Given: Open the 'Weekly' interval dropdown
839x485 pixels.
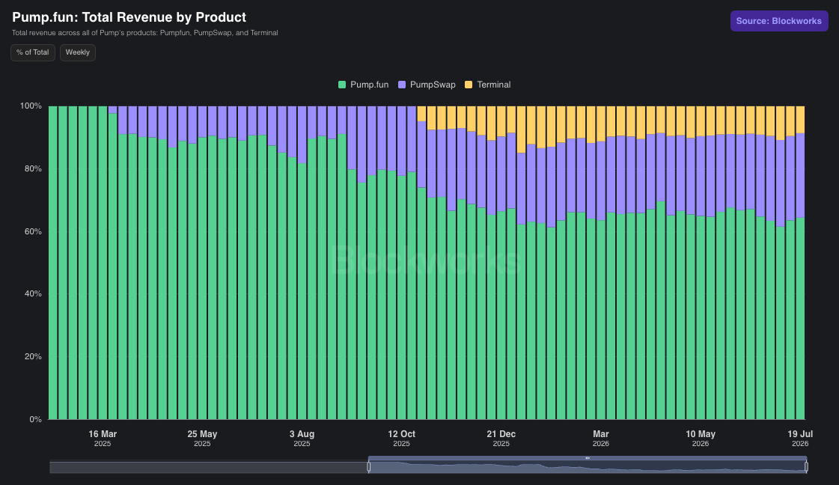Looking at the screenshot, I should point(78,52).
